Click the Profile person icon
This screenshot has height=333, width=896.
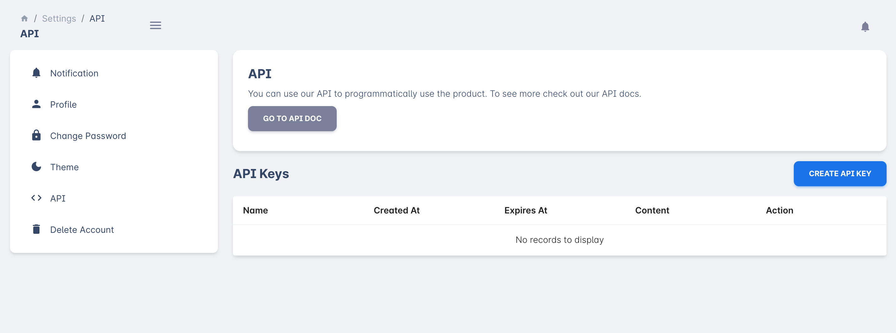pos(36,104)
